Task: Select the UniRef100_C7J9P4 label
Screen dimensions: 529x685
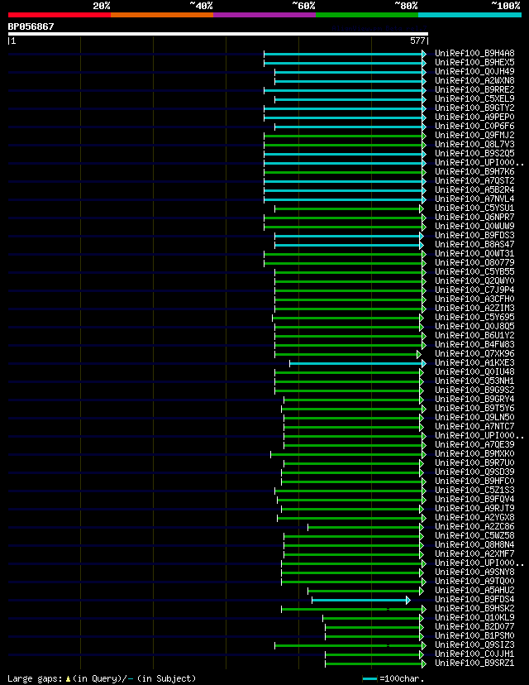Action: pos(474,290)
